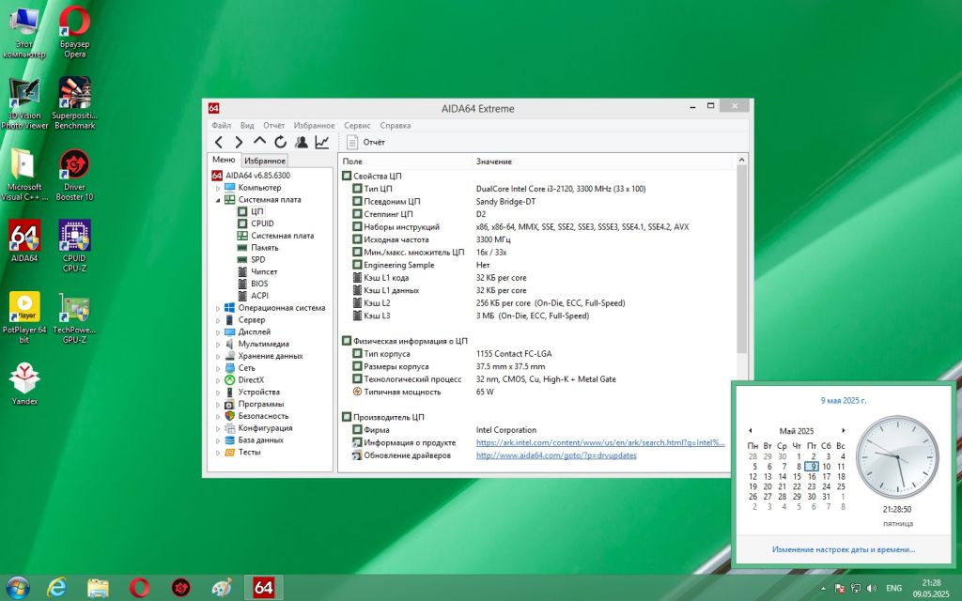Go up one level in AIDA64 toolbar
The width and height of the screenshot is (962, 601).
pos(259,142)
